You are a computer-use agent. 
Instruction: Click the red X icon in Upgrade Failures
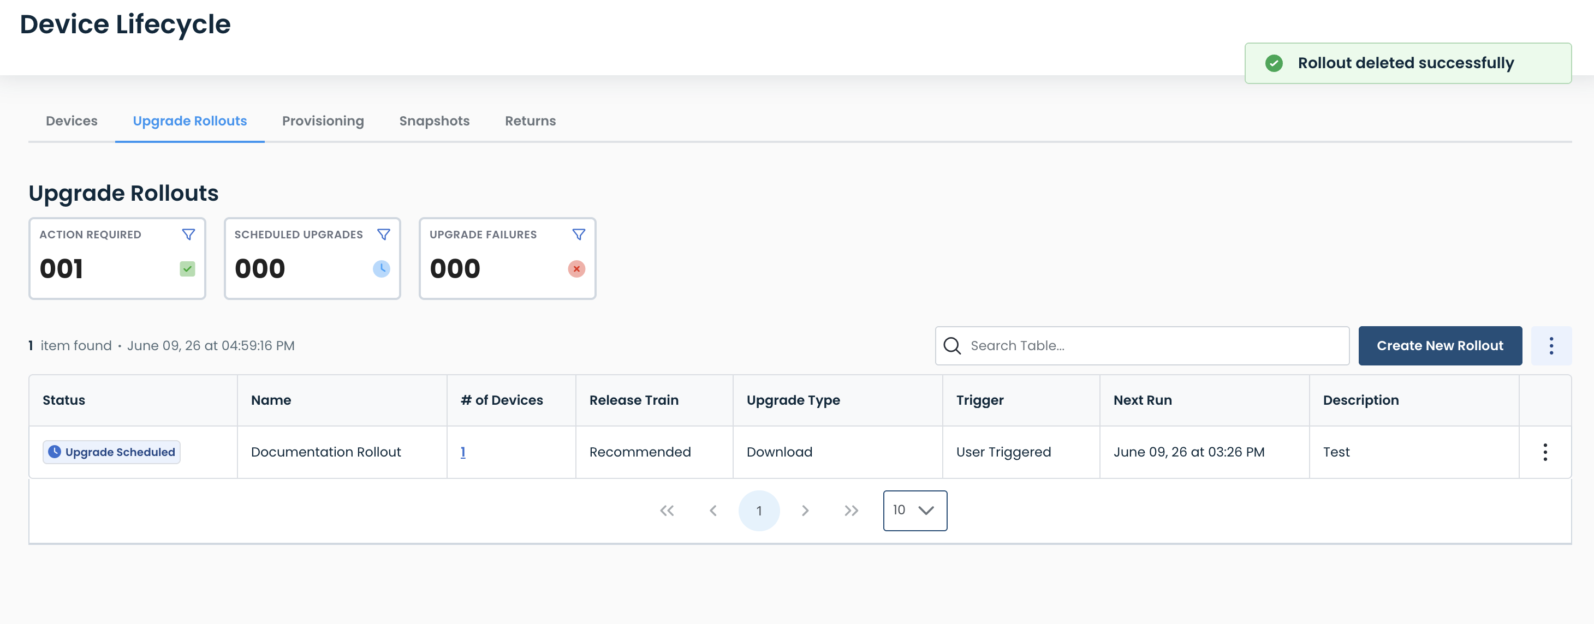[x=576, y=269]
